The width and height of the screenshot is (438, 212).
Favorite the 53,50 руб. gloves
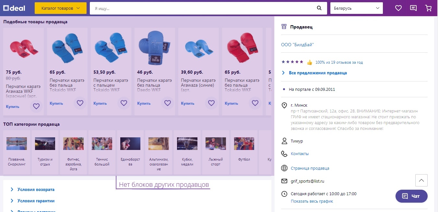pyautogui.click(x=124, y=103)
